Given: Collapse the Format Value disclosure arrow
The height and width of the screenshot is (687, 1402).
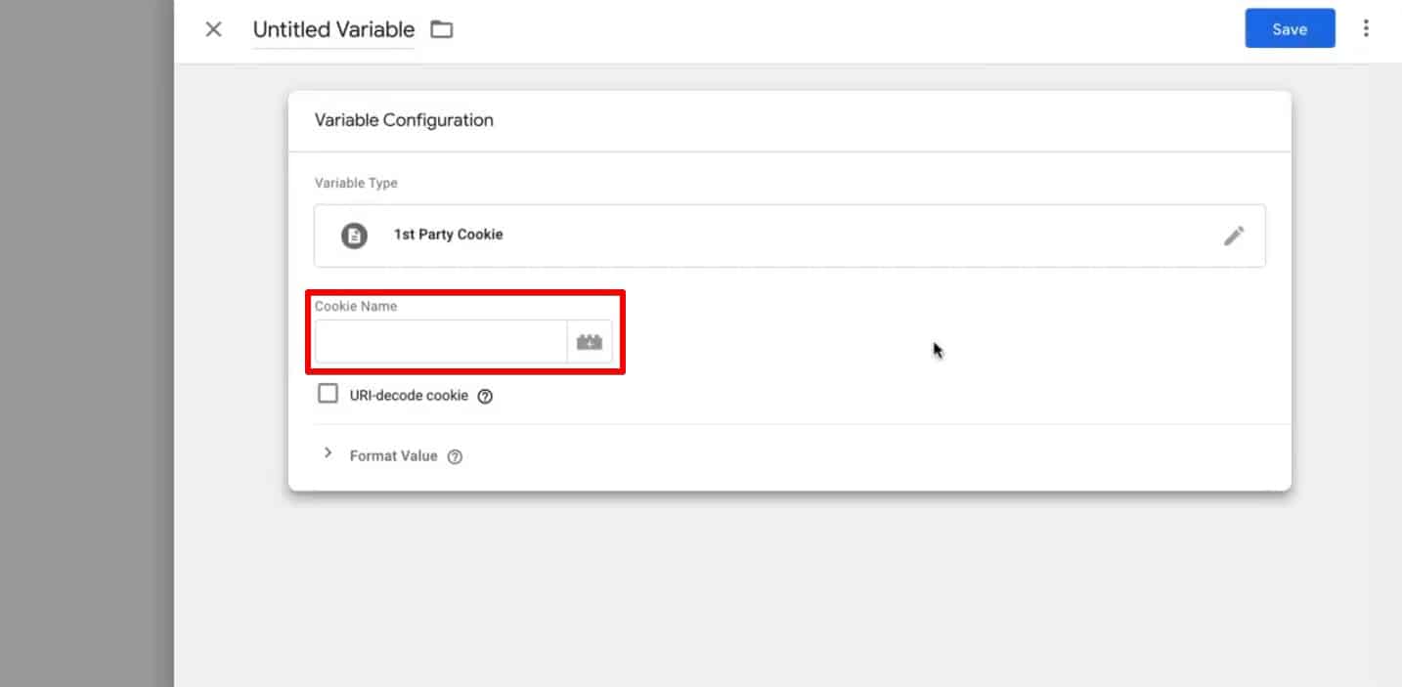Looking at the screenshot, I should click(329, 453).
